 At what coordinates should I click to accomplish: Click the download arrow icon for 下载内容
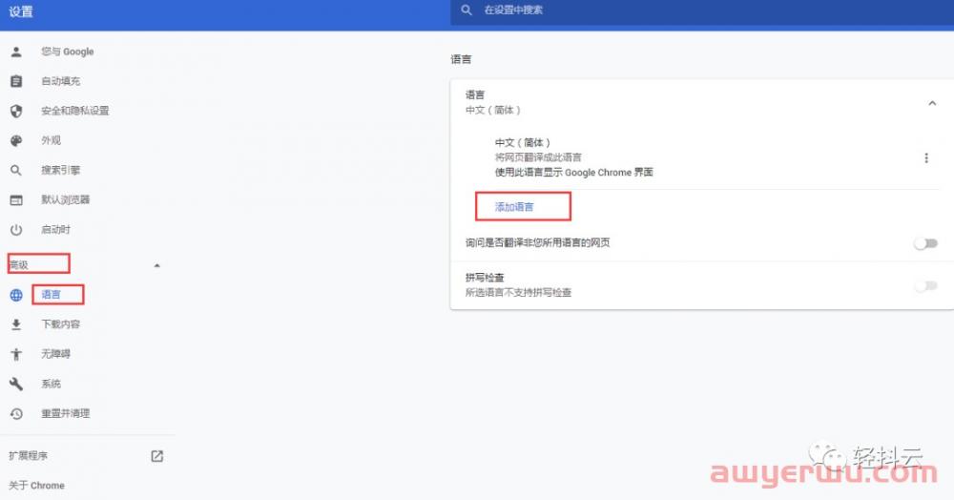(x=16, y=324)
